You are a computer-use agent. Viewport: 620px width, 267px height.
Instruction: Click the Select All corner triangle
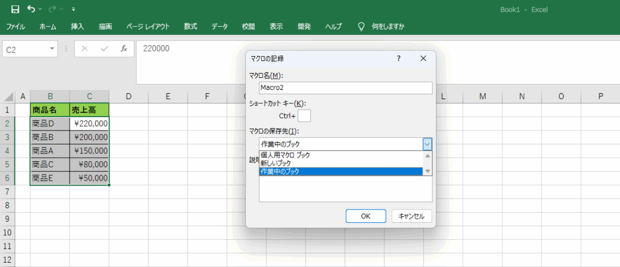pyautogui.click(x=9, y=96)
